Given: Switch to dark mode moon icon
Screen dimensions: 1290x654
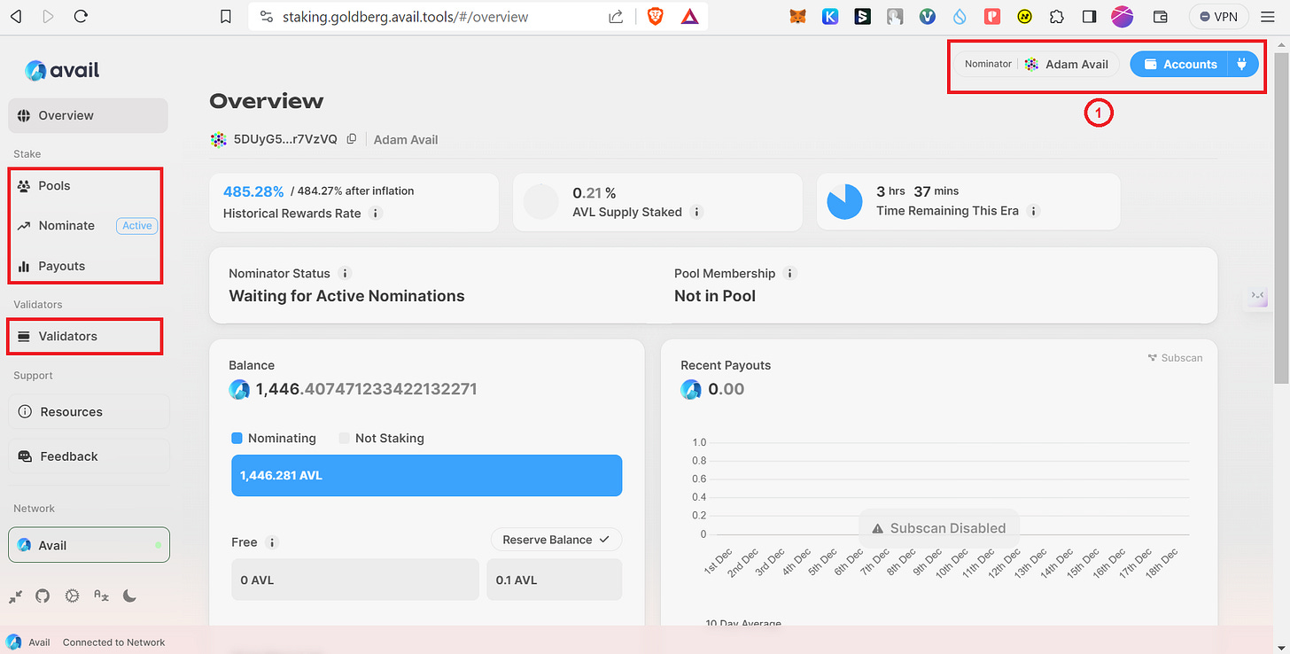Looking at the screenshot, I should (x=129, y=596).
